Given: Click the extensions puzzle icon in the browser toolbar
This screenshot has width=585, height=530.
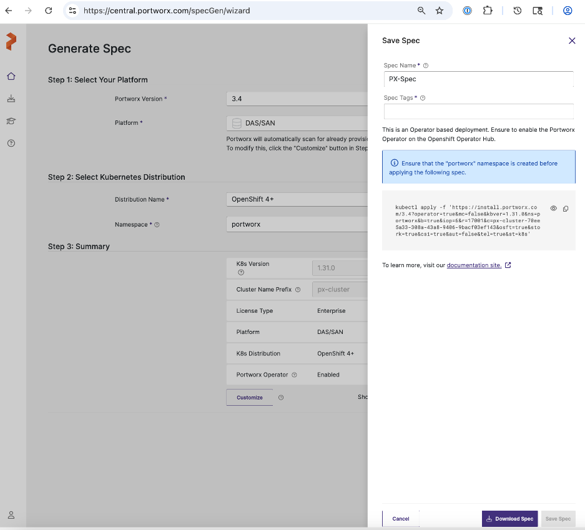Looking at the screenshot, I should (x=488, y=11).
